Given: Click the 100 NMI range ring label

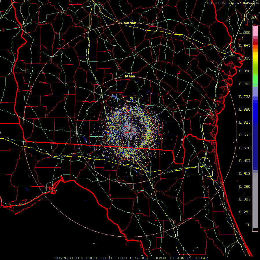Looking at the screenshot, I should [x=130, y=23].
